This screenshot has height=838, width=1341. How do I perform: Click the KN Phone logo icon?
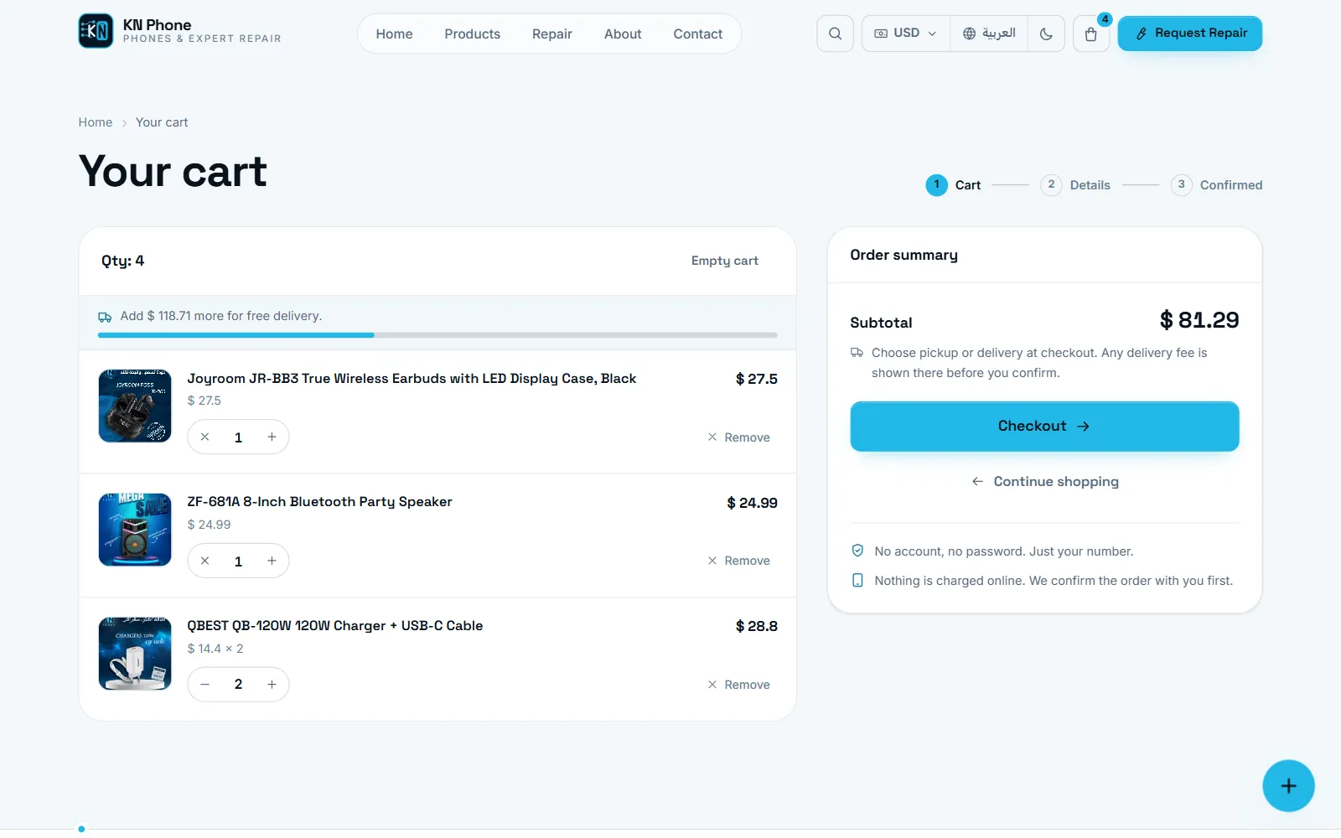tap(96, 31)
